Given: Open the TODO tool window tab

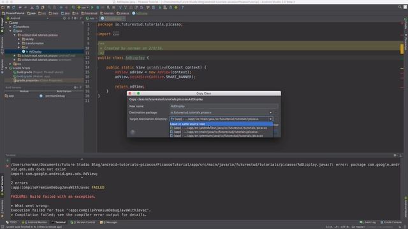Looking at the screenshot, I should (x=11, y=222).
